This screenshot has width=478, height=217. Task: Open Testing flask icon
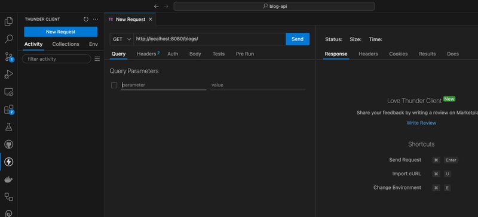pos(8,127)
